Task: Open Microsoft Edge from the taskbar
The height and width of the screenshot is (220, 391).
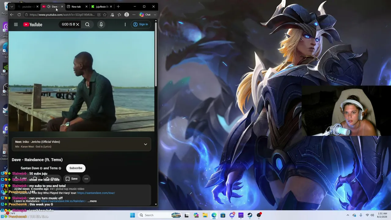Action: point(214,215)
